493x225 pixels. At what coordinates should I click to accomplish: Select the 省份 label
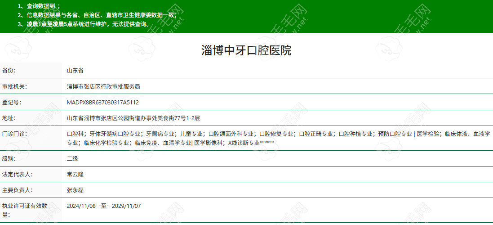[x=9, y=70]
